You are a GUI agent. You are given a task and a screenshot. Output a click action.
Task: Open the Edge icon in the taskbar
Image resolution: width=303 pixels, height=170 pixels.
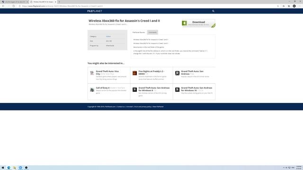pyautogui.click(x=9, y=168)
